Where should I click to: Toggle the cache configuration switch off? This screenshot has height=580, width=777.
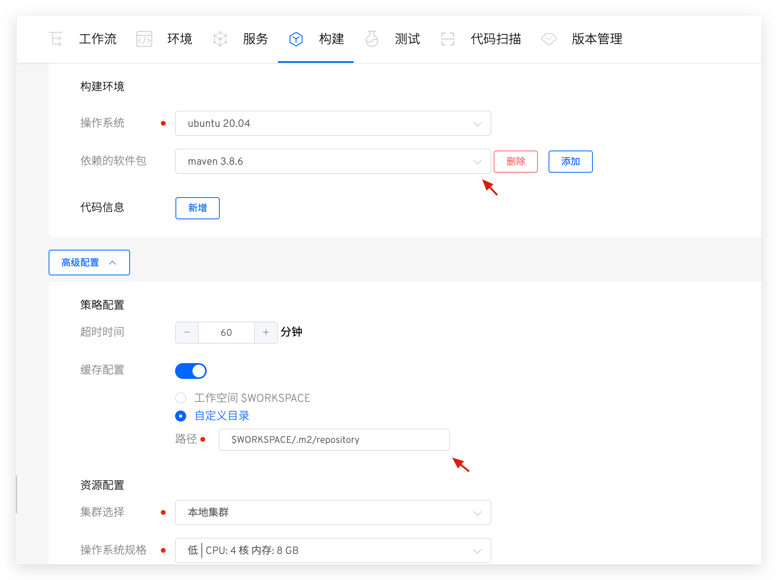click(x=191, y=371)
